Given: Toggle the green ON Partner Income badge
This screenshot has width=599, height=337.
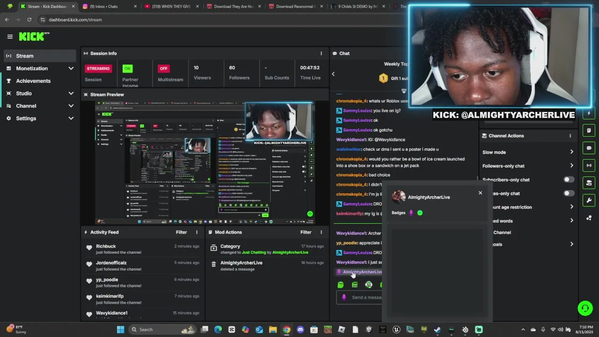Looking at the screenshot, I should [127, 68].
